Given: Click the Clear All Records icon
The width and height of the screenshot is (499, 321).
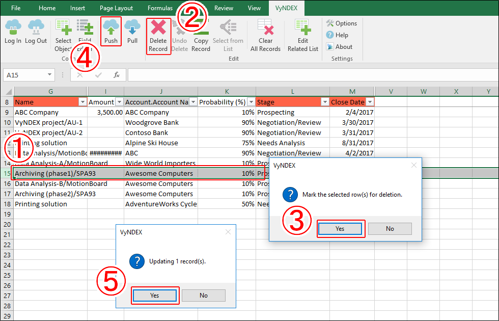Looking at the screenshot, I should point(265,27).
